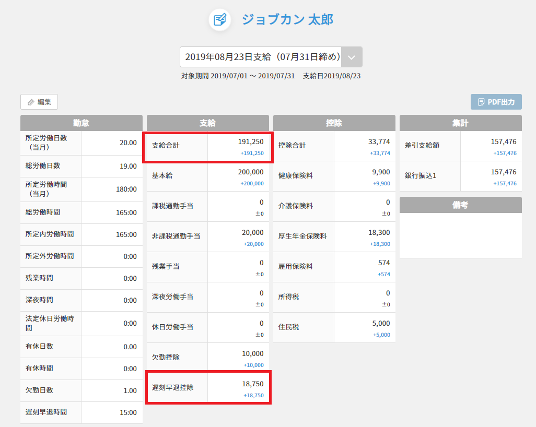Click the 差引支給額 row label
This screenshot has width=536, height=427.
tap(422, 146)
